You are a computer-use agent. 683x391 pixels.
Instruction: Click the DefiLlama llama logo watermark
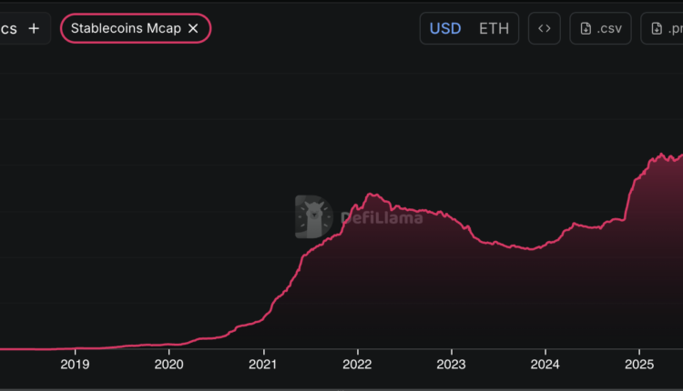pos(313,216)
